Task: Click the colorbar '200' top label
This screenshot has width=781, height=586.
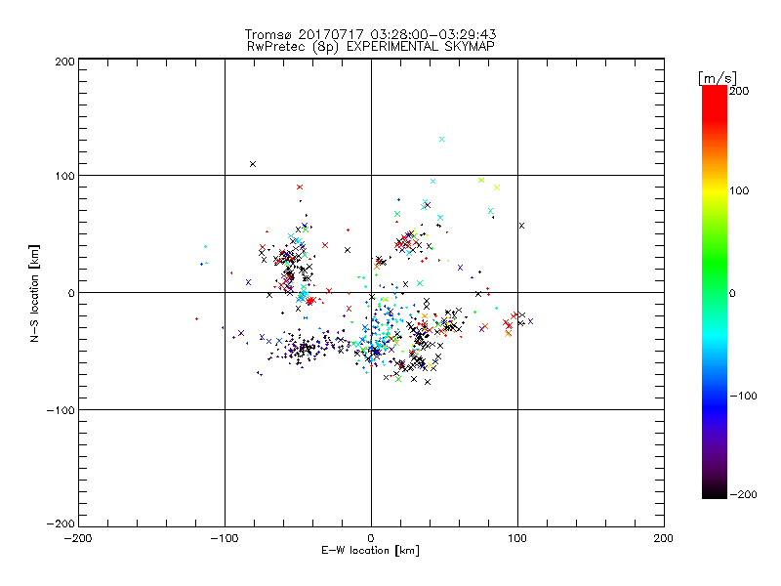Action: pyautogui.click(x=739, y=91)
